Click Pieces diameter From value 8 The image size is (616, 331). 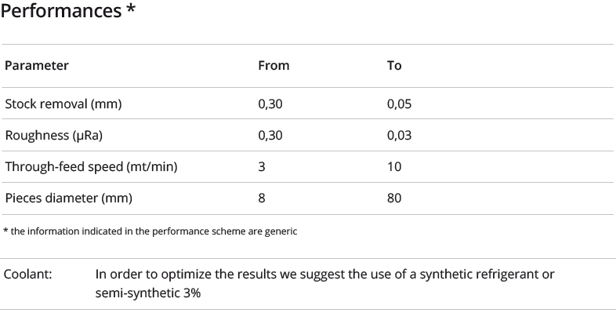(x=262, y=198)
